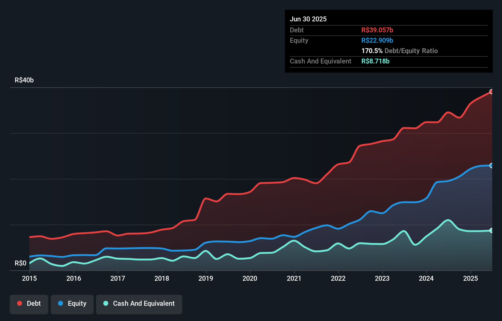Select the Cash And Equivalent endpoint marker
This screenshot has height=321, width=502.
(x=492, y=230)
